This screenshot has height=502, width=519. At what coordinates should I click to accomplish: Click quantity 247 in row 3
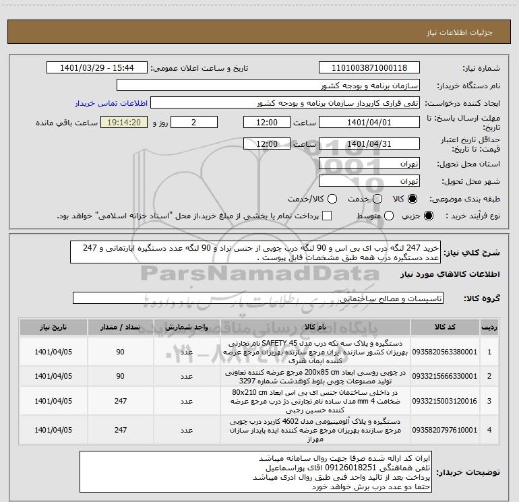[x=121, y=401]
